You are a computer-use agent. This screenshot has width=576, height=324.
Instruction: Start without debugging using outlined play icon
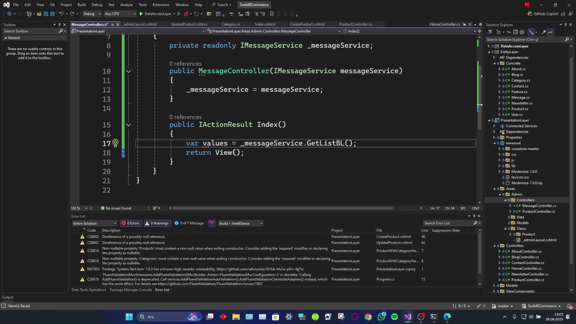(x=179, y=14)
